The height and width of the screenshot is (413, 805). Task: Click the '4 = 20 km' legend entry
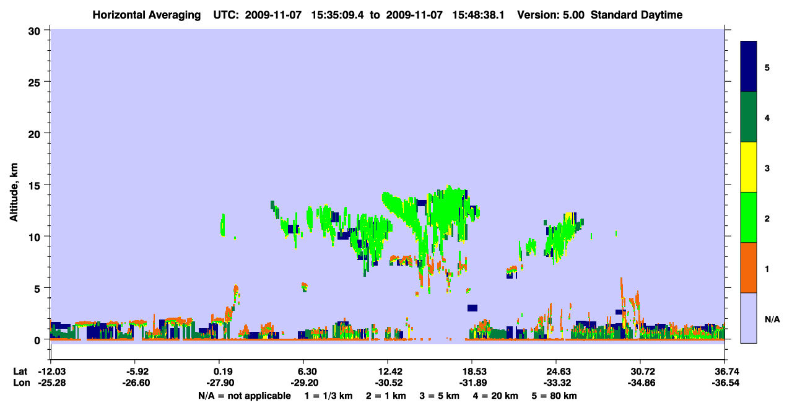[497, 396]
